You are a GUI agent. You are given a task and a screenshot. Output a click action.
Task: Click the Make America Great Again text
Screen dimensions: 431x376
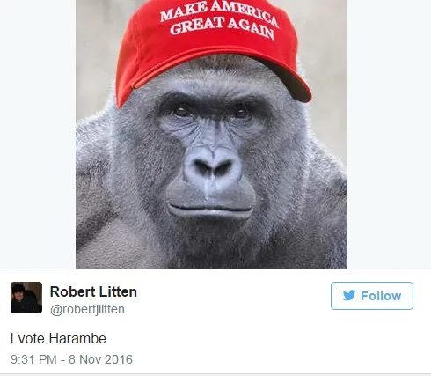point(220,21)
